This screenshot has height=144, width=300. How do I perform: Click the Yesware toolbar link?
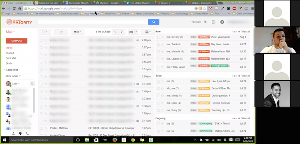pyautogui.click(x=196, y=22)
